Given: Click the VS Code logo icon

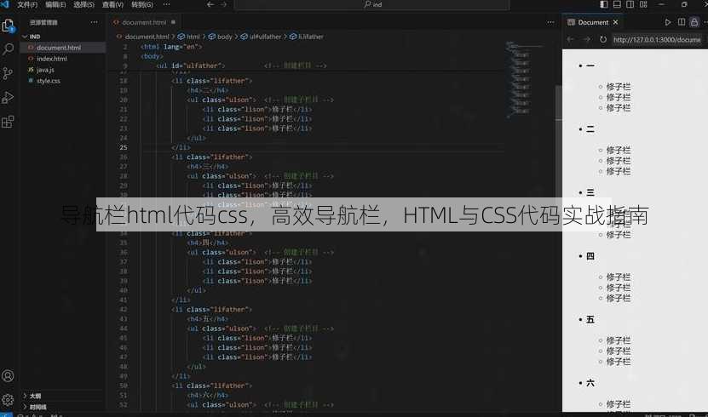Looking at the screenshot, I should pyautogui.click(x=5, y=4).
